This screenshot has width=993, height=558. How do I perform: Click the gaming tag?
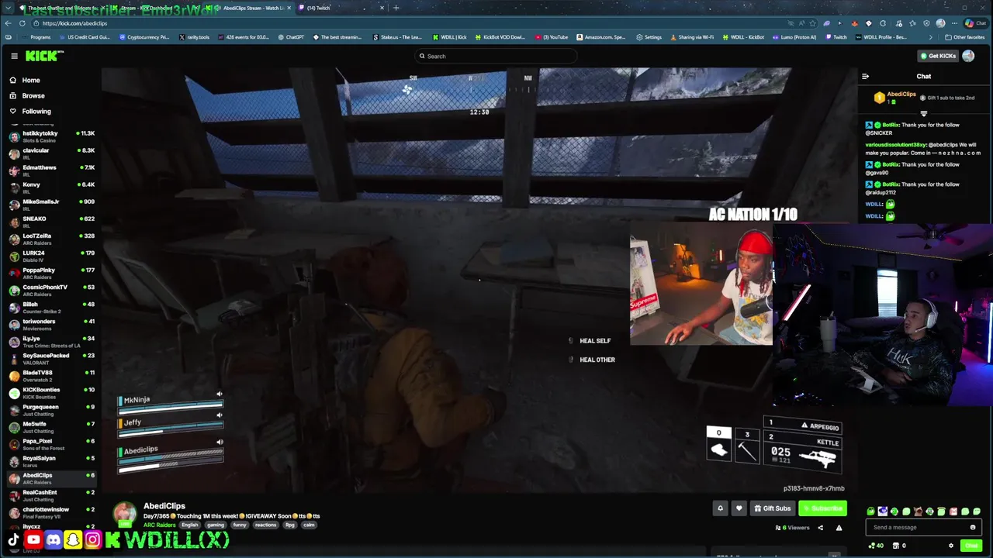coord(216,525)
